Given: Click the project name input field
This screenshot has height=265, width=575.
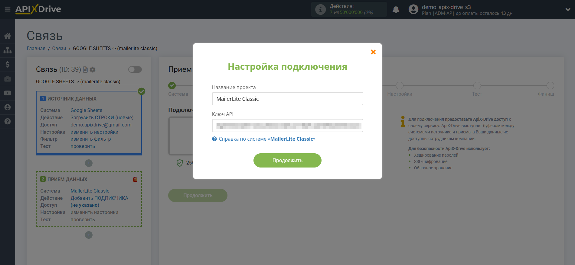Looking at the screenshot, I should (287, 99).
